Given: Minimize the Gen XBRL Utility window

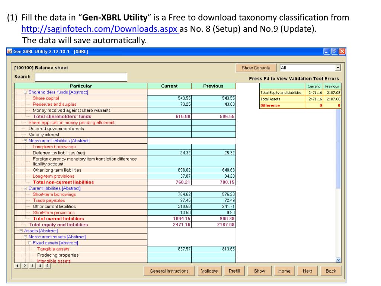Looking at the screenshot, I should (327, 51).
